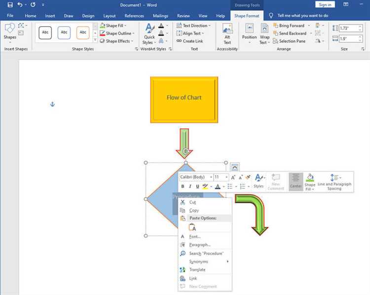Open the Position options
This screenshot has height=295, width=370.
click(250, 34)
